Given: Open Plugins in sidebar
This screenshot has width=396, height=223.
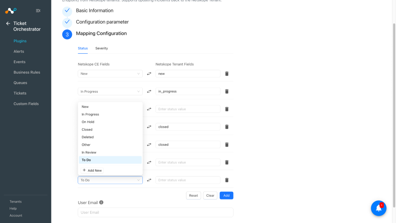Looking at the screenshot, I should tap(20, 41).
